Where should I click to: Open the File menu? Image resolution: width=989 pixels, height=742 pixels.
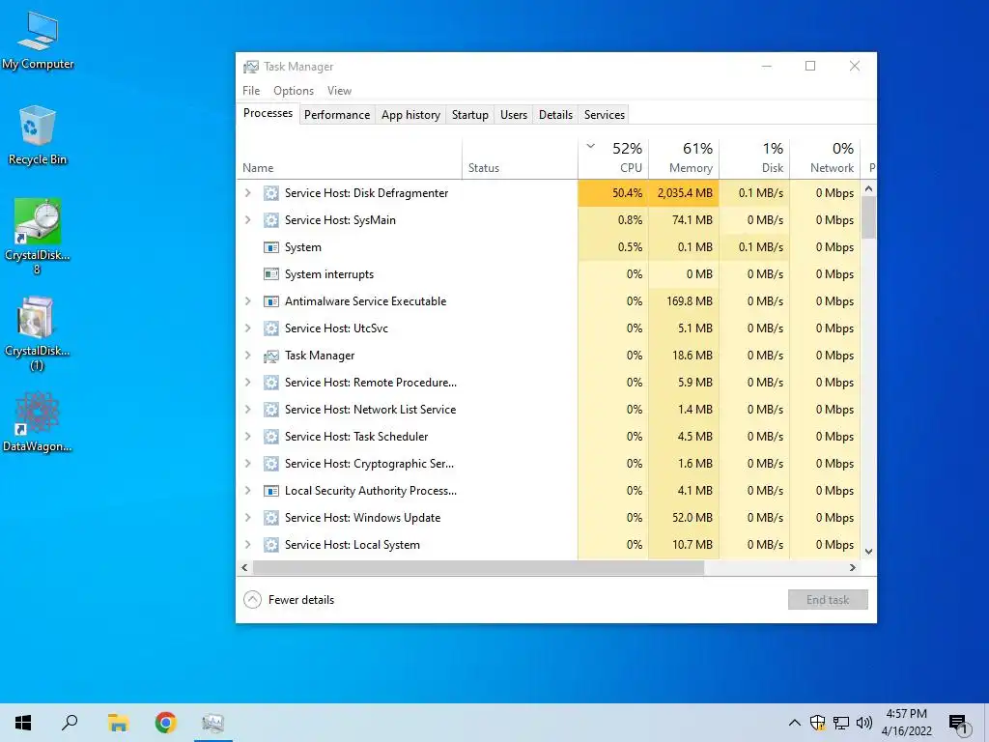tap(251, 91)
